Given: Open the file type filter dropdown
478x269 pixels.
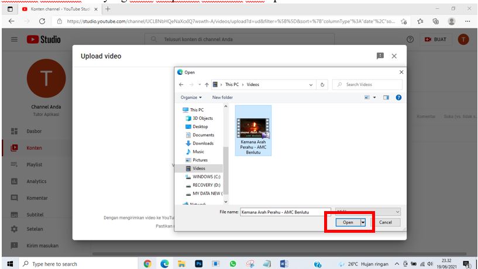Looking at the screenshot, I should pos(367,212).
